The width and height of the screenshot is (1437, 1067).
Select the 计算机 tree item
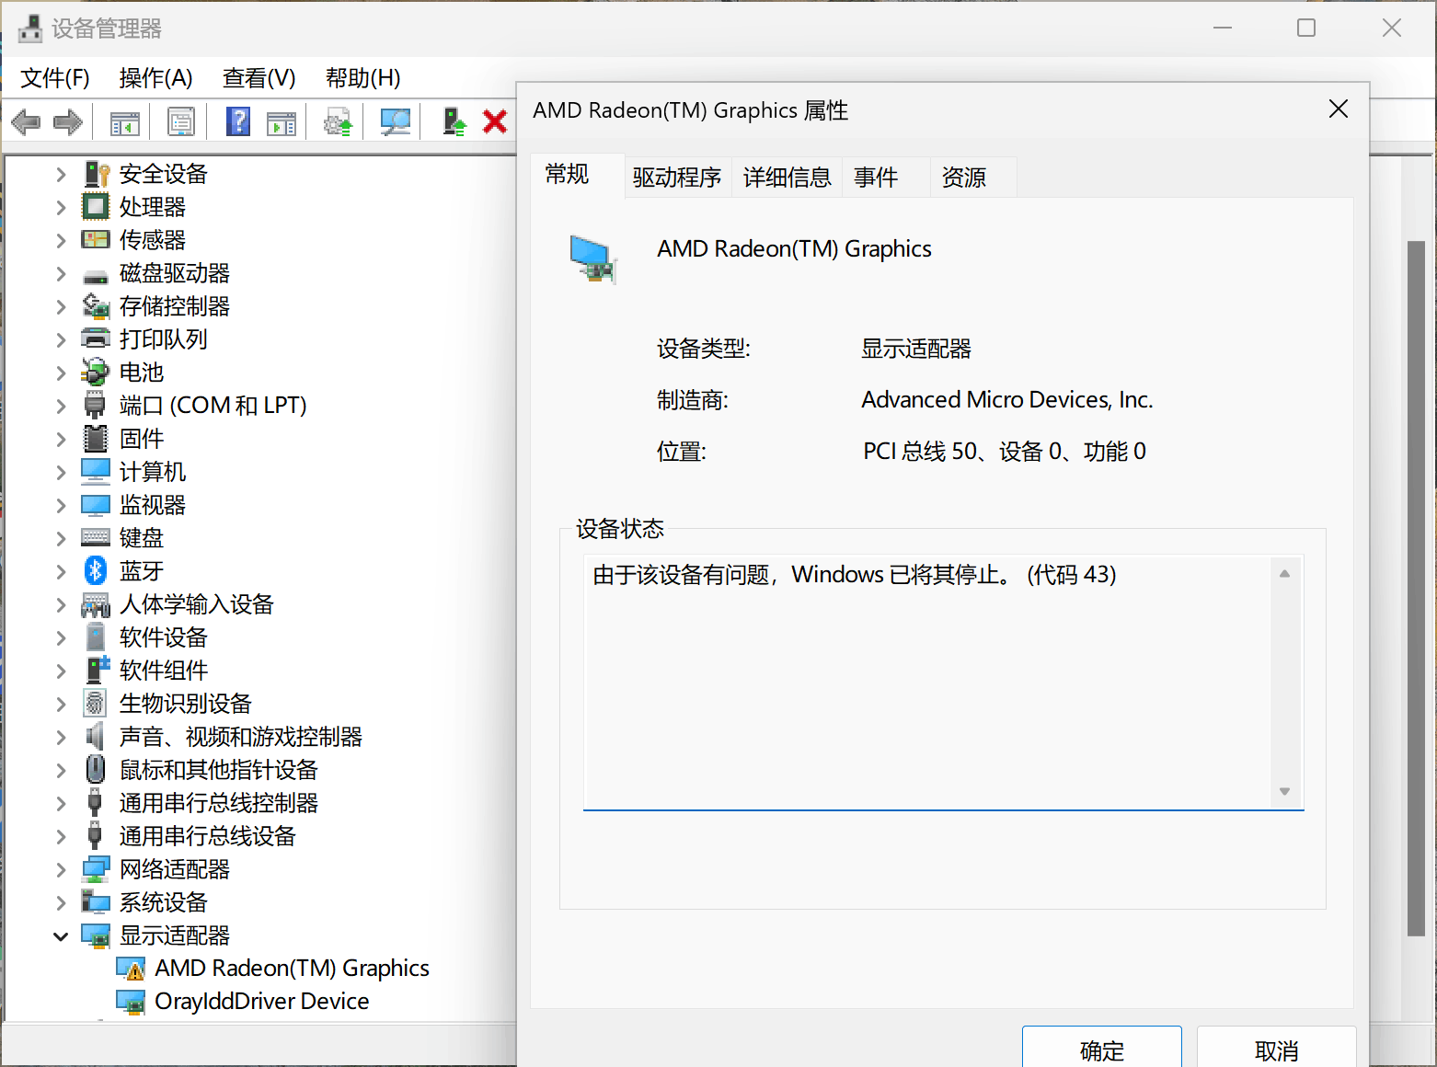[x=153, y=472]
